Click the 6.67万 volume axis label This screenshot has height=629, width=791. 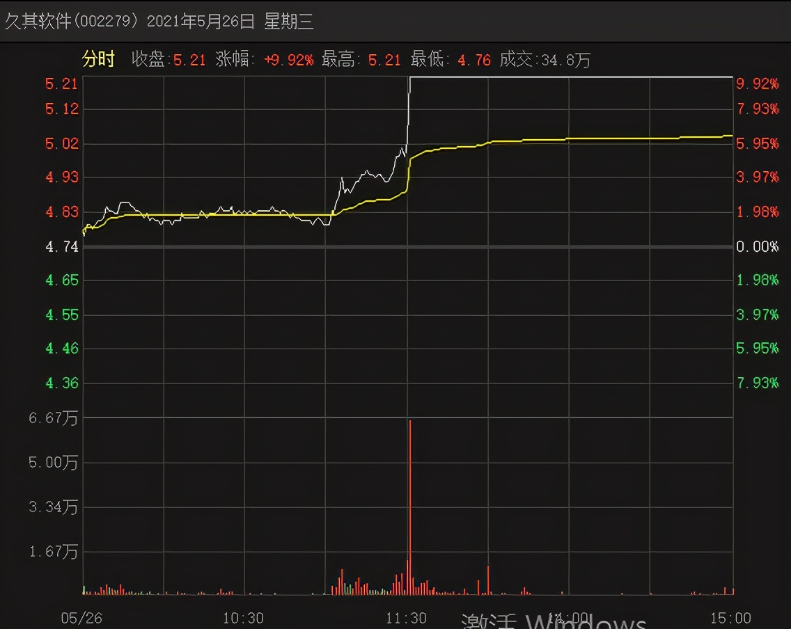(54, 418)
